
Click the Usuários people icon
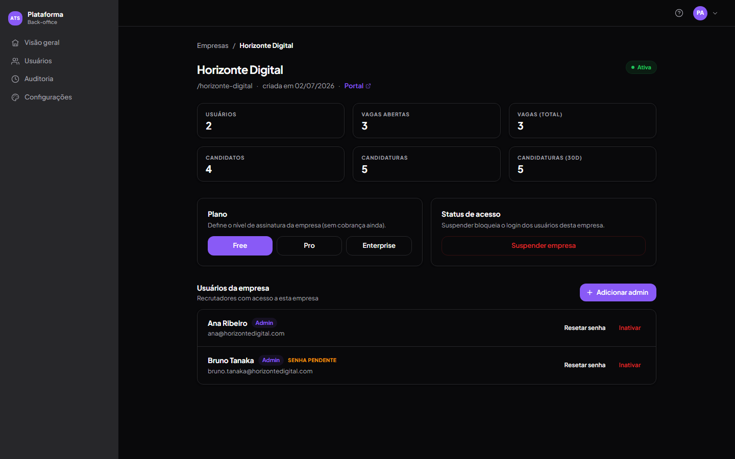(15, 61)
